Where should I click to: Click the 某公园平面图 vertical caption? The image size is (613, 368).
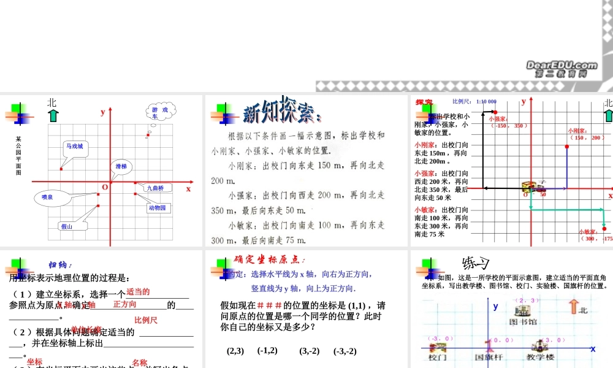(x=18, y=156)
